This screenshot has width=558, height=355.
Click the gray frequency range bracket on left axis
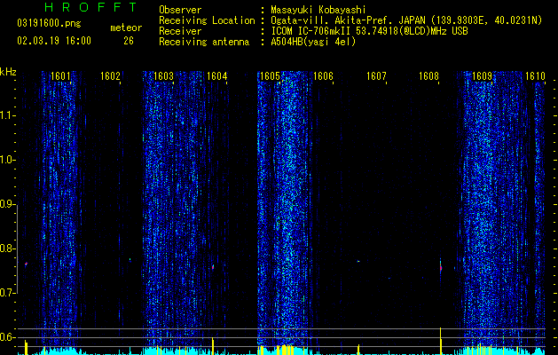(x=17, y=248)
